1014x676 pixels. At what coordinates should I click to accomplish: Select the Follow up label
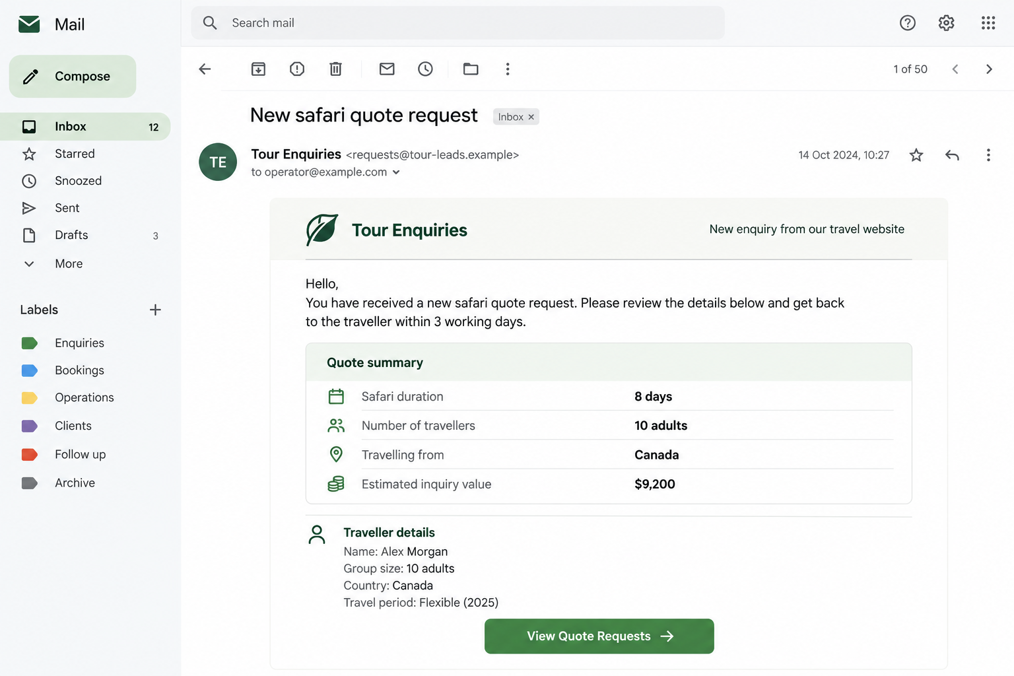pos(80,454)
